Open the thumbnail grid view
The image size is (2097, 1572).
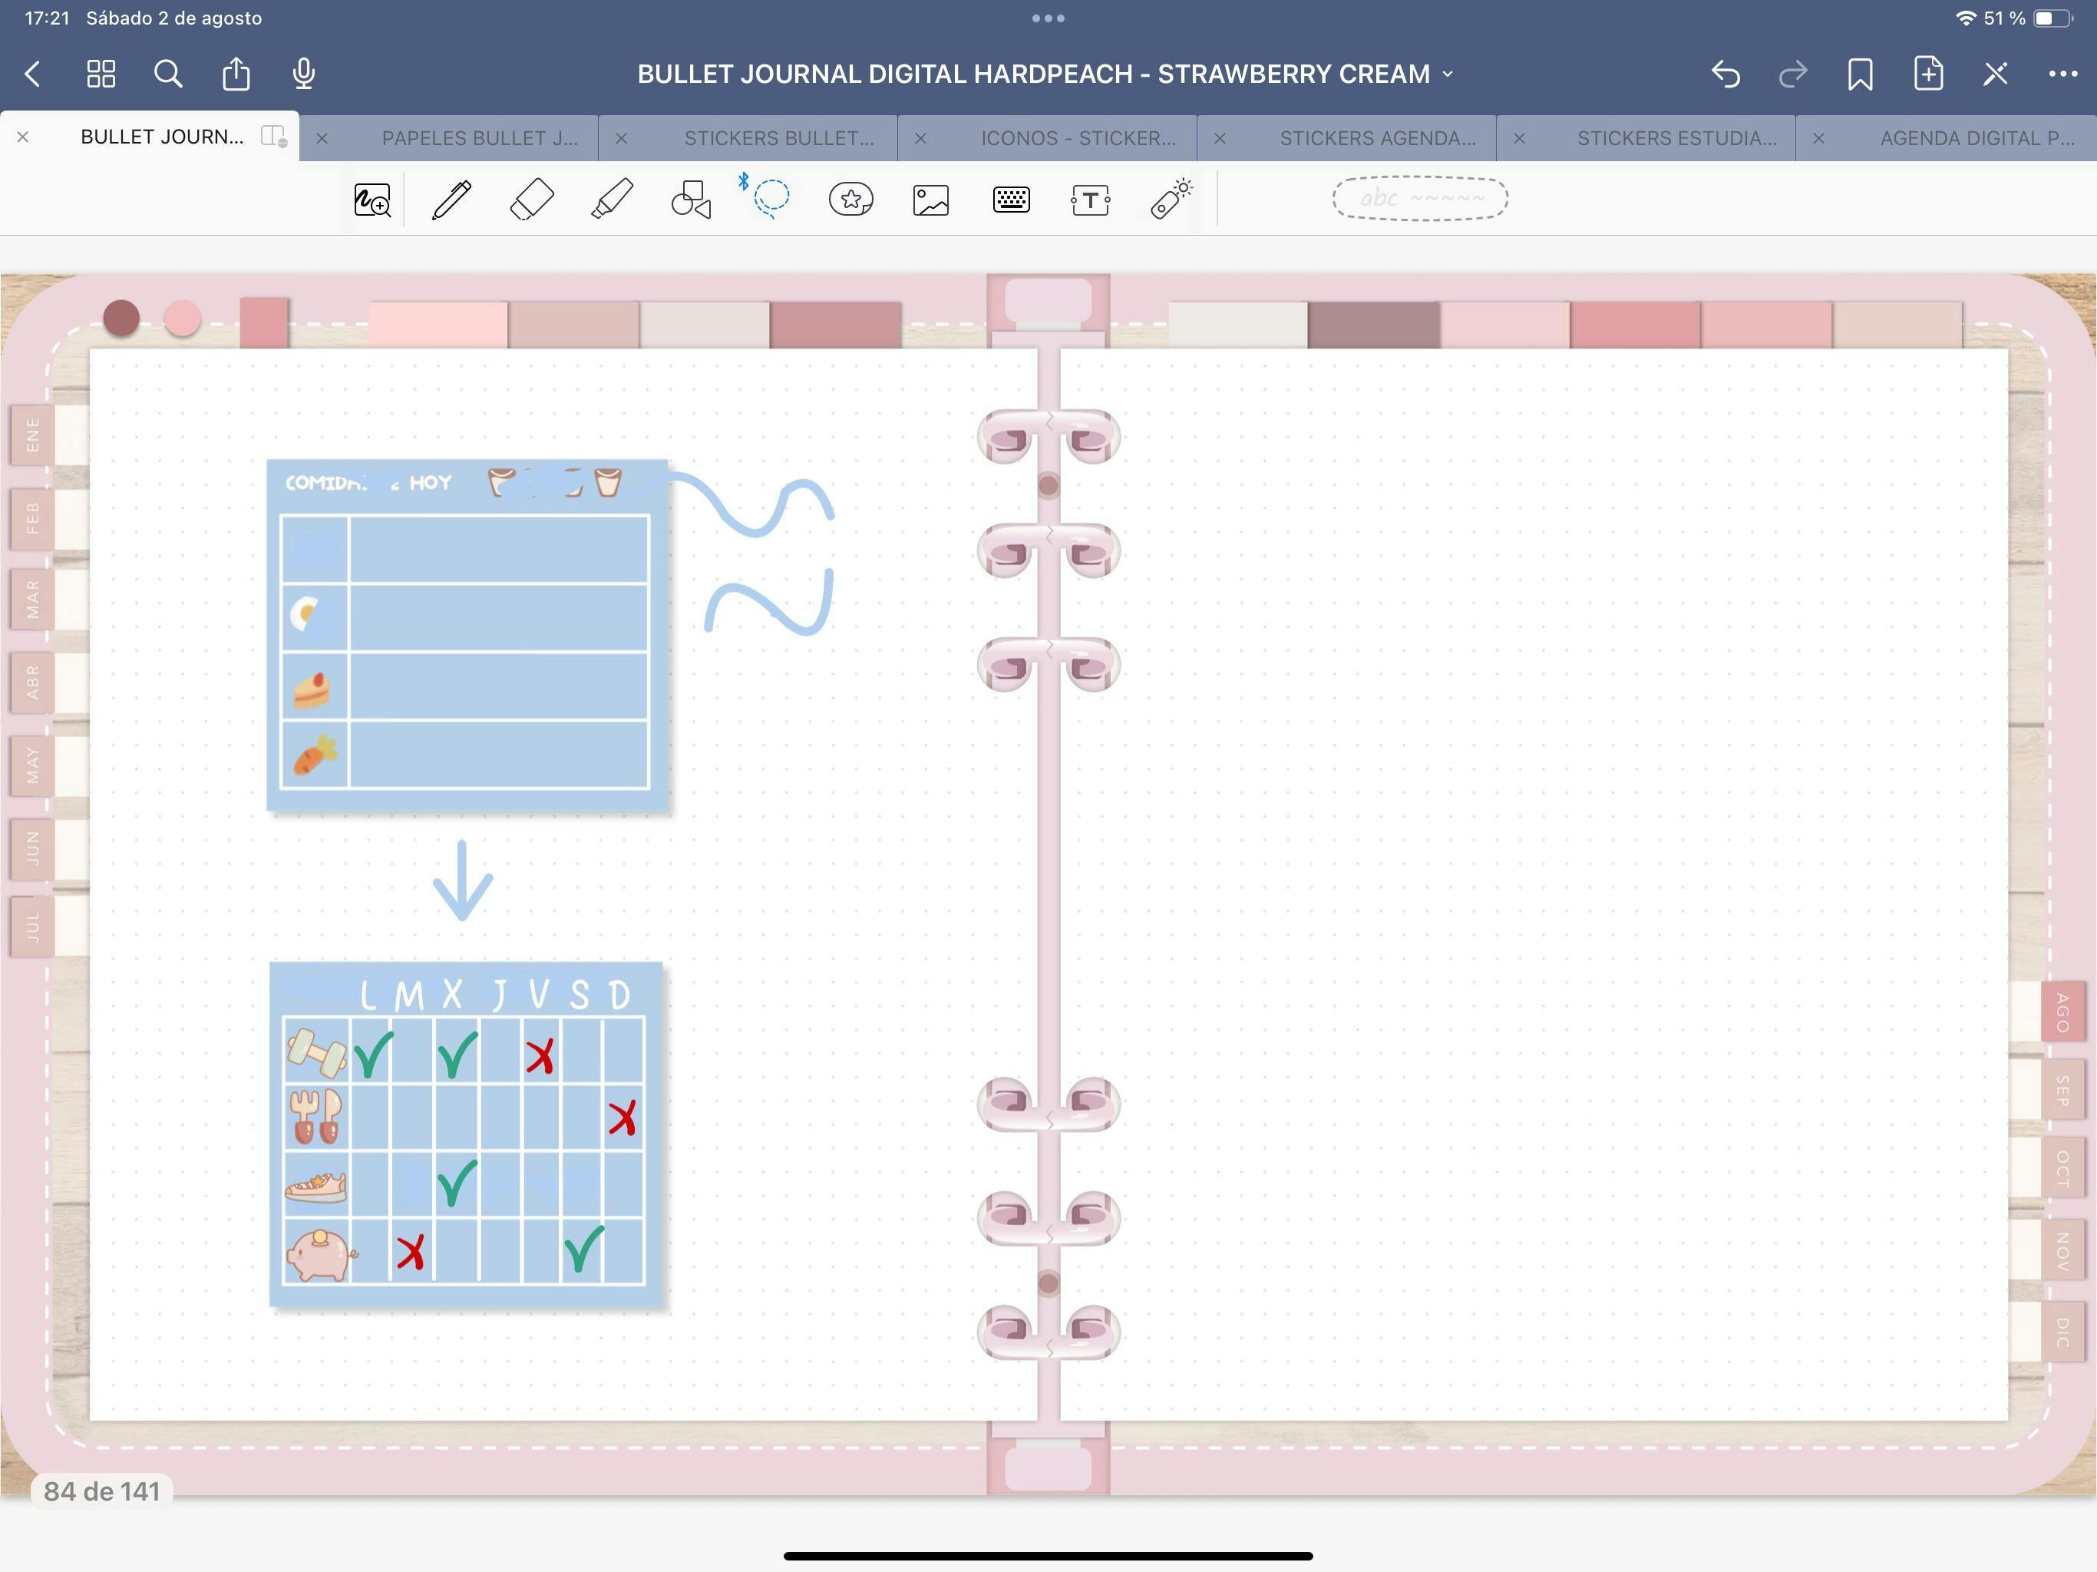101,74
